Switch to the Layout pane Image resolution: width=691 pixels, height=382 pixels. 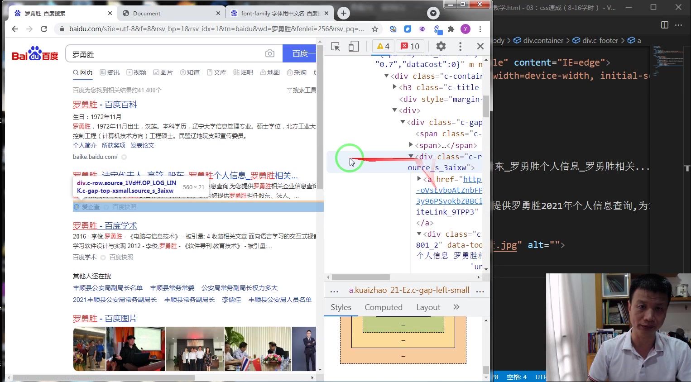pos(428,307)
